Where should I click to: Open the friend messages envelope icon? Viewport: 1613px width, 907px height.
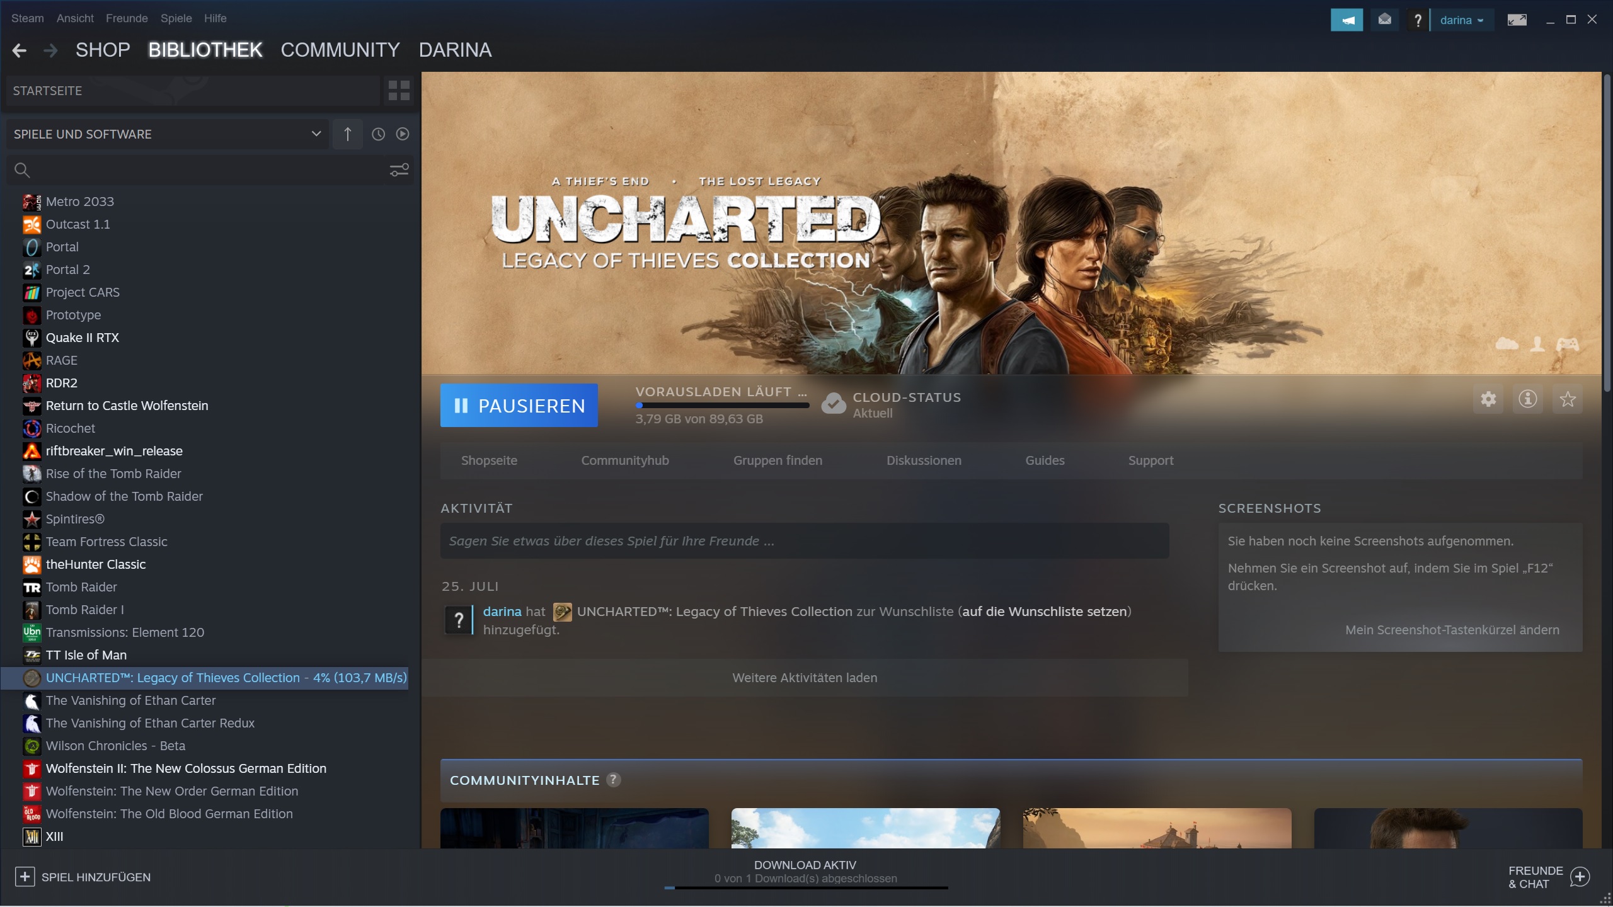(1384, 20)
